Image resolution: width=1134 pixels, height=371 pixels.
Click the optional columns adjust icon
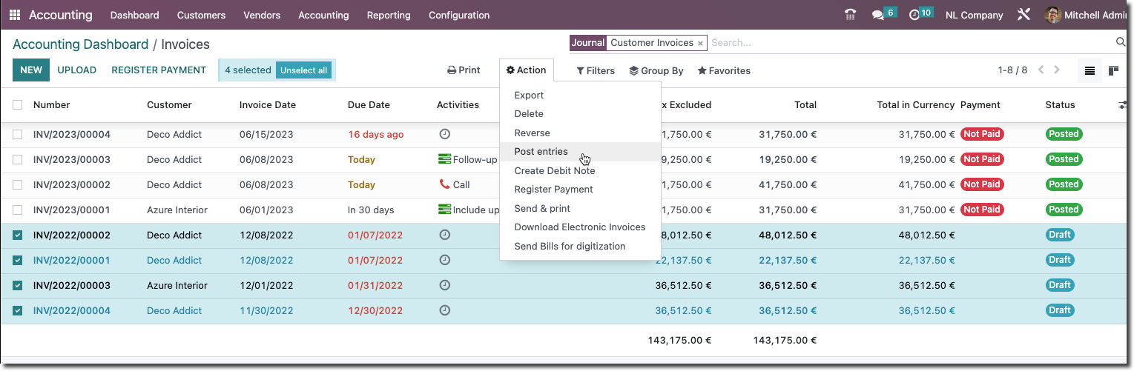[1123, 105]
